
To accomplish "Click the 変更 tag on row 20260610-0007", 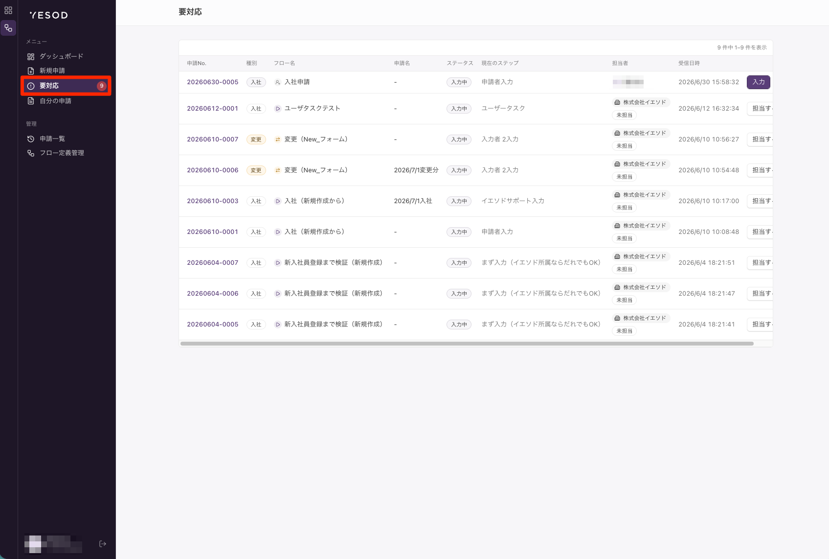I will pyautogui.click(x=256, y=140).
